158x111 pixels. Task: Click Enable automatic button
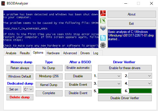pyautogui.click(x=78, y=68)
